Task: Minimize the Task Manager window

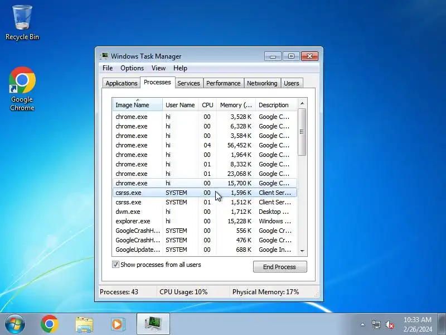Action: (x=273, y=56)
